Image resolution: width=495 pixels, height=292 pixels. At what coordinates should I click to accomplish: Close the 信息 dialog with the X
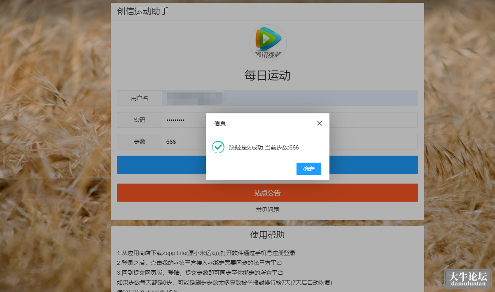click(320, 123)
